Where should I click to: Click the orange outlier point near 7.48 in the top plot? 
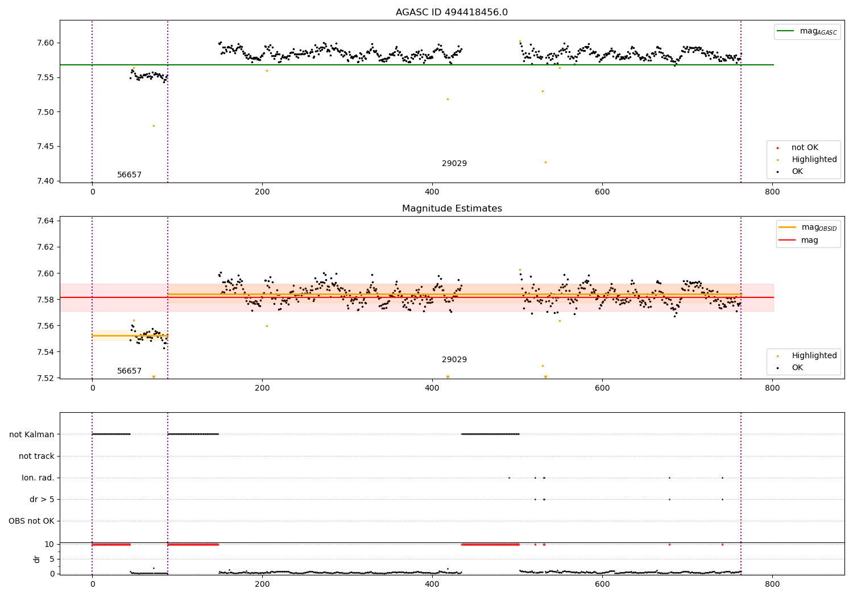click(x=154, y=126)
